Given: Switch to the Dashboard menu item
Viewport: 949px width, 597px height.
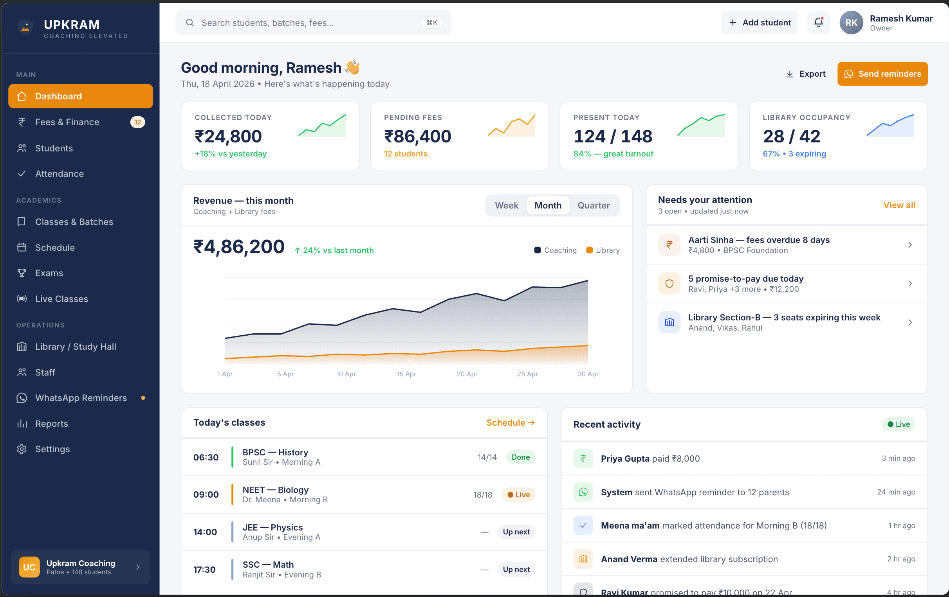Looking at the screenshot, I should (58, 96).
